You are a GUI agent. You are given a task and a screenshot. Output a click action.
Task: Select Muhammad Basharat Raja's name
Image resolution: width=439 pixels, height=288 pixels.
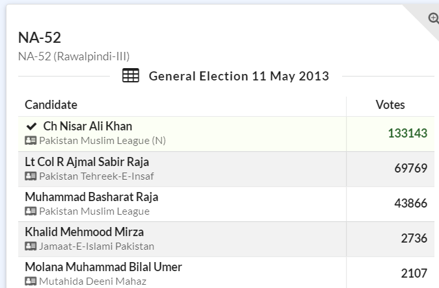pyautogui.click(x=91, y=197)
